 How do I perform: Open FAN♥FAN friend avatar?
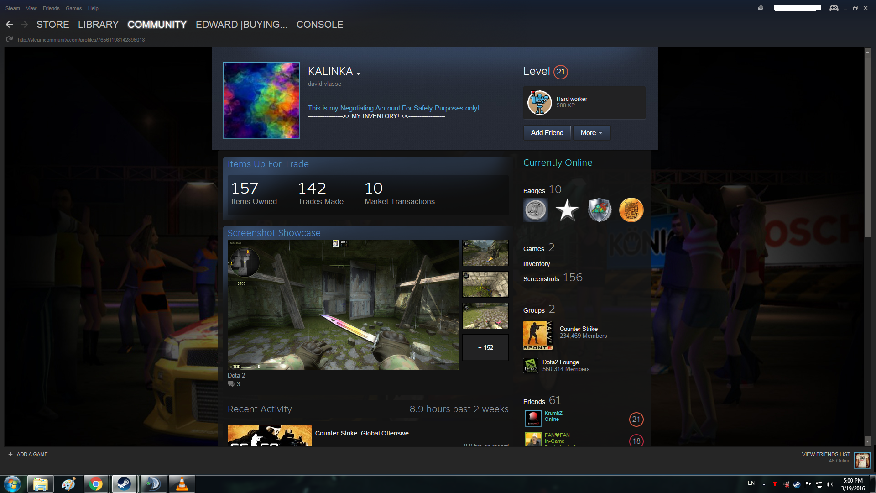click(533, 439)
